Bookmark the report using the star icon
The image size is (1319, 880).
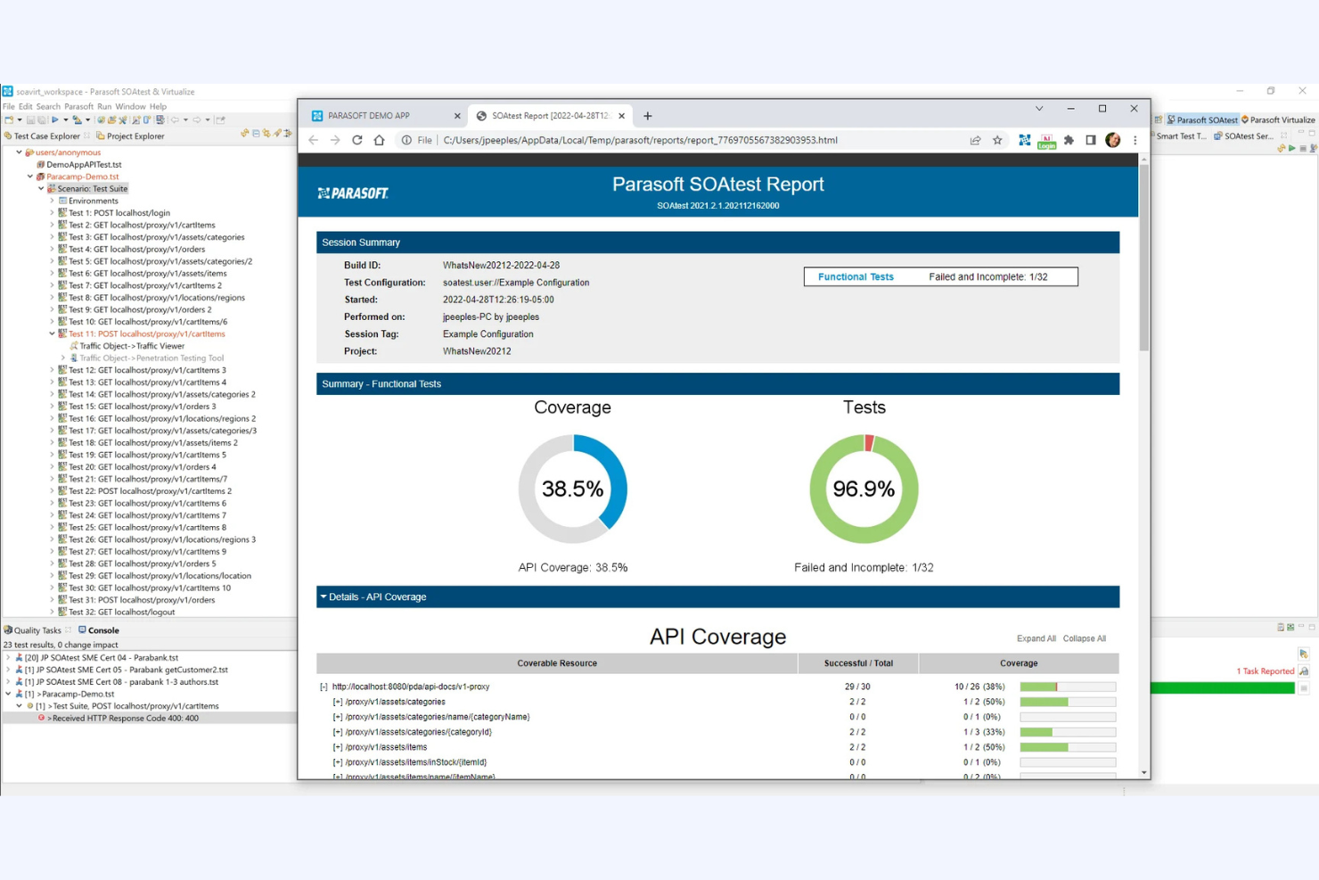[997, 140]
